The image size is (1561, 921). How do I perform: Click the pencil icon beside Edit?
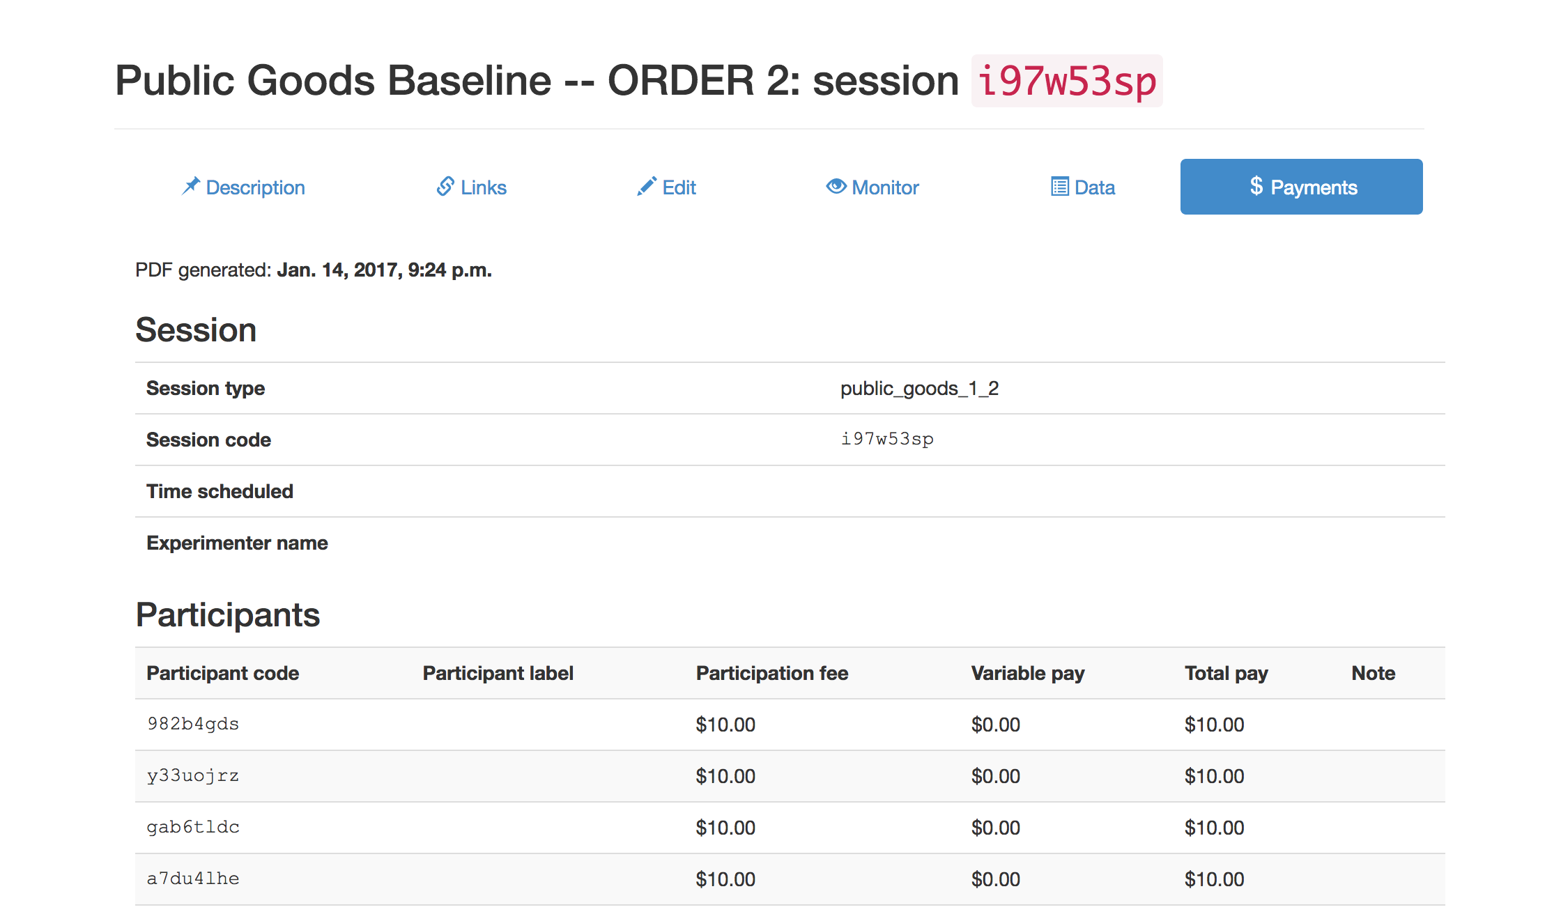click(646, 186)
